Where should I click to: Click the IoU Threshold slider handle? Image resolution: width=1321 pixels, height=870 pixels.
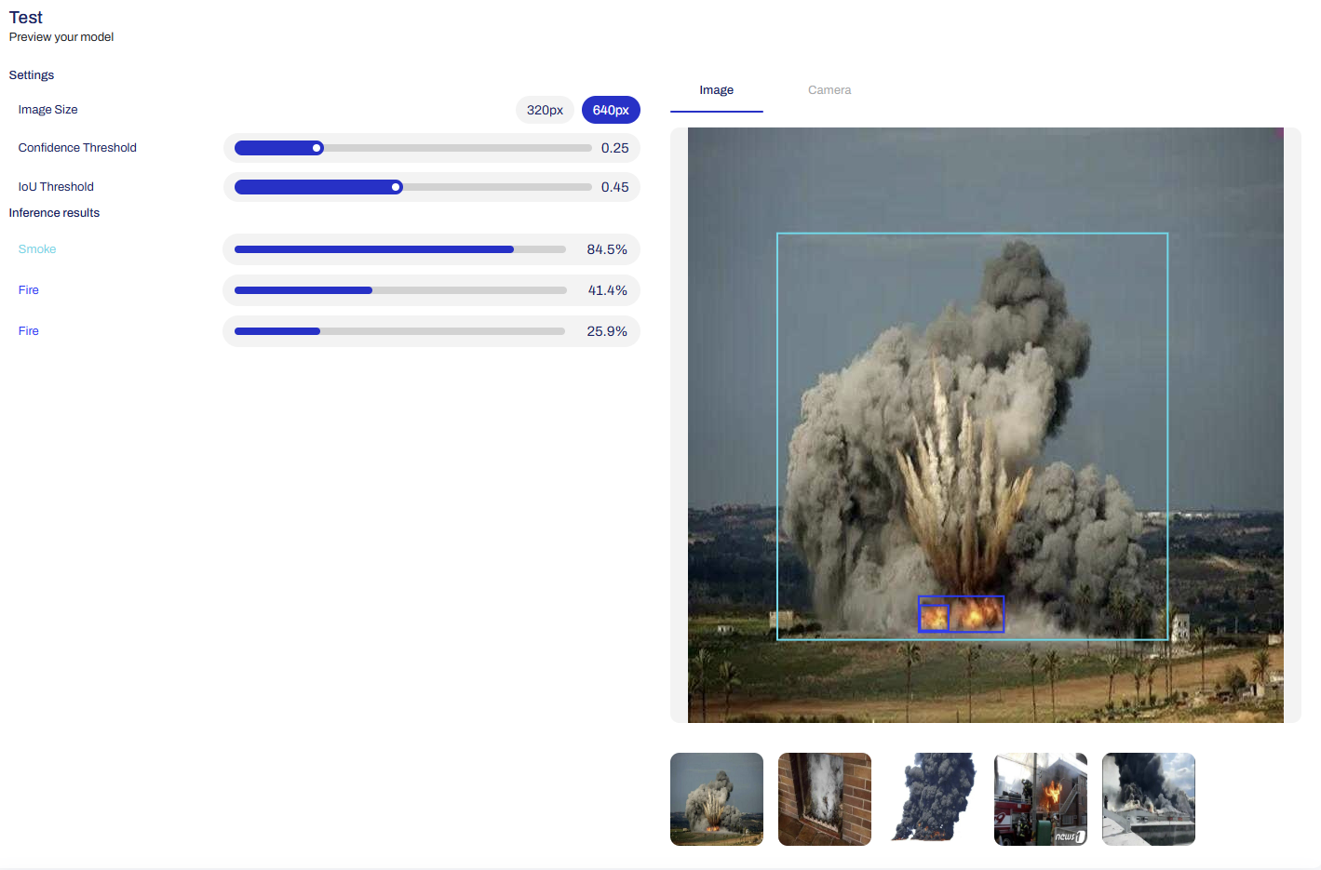point(397,187)
